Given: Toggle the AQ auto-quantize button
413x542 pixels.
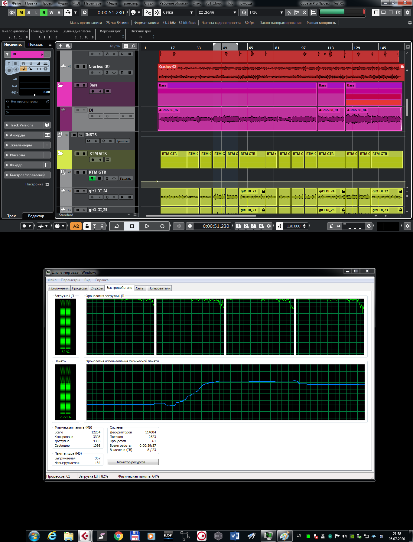Looking at the screenshot, I should (x=76, y=226).
